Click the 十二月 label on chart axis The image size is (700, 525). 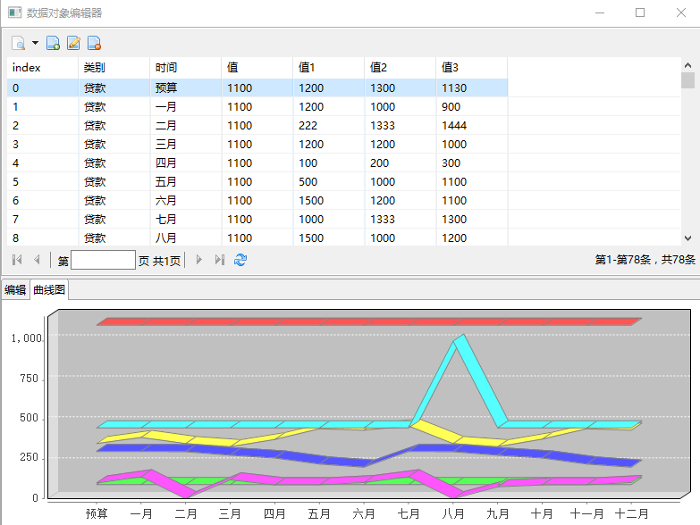[632, 514]
